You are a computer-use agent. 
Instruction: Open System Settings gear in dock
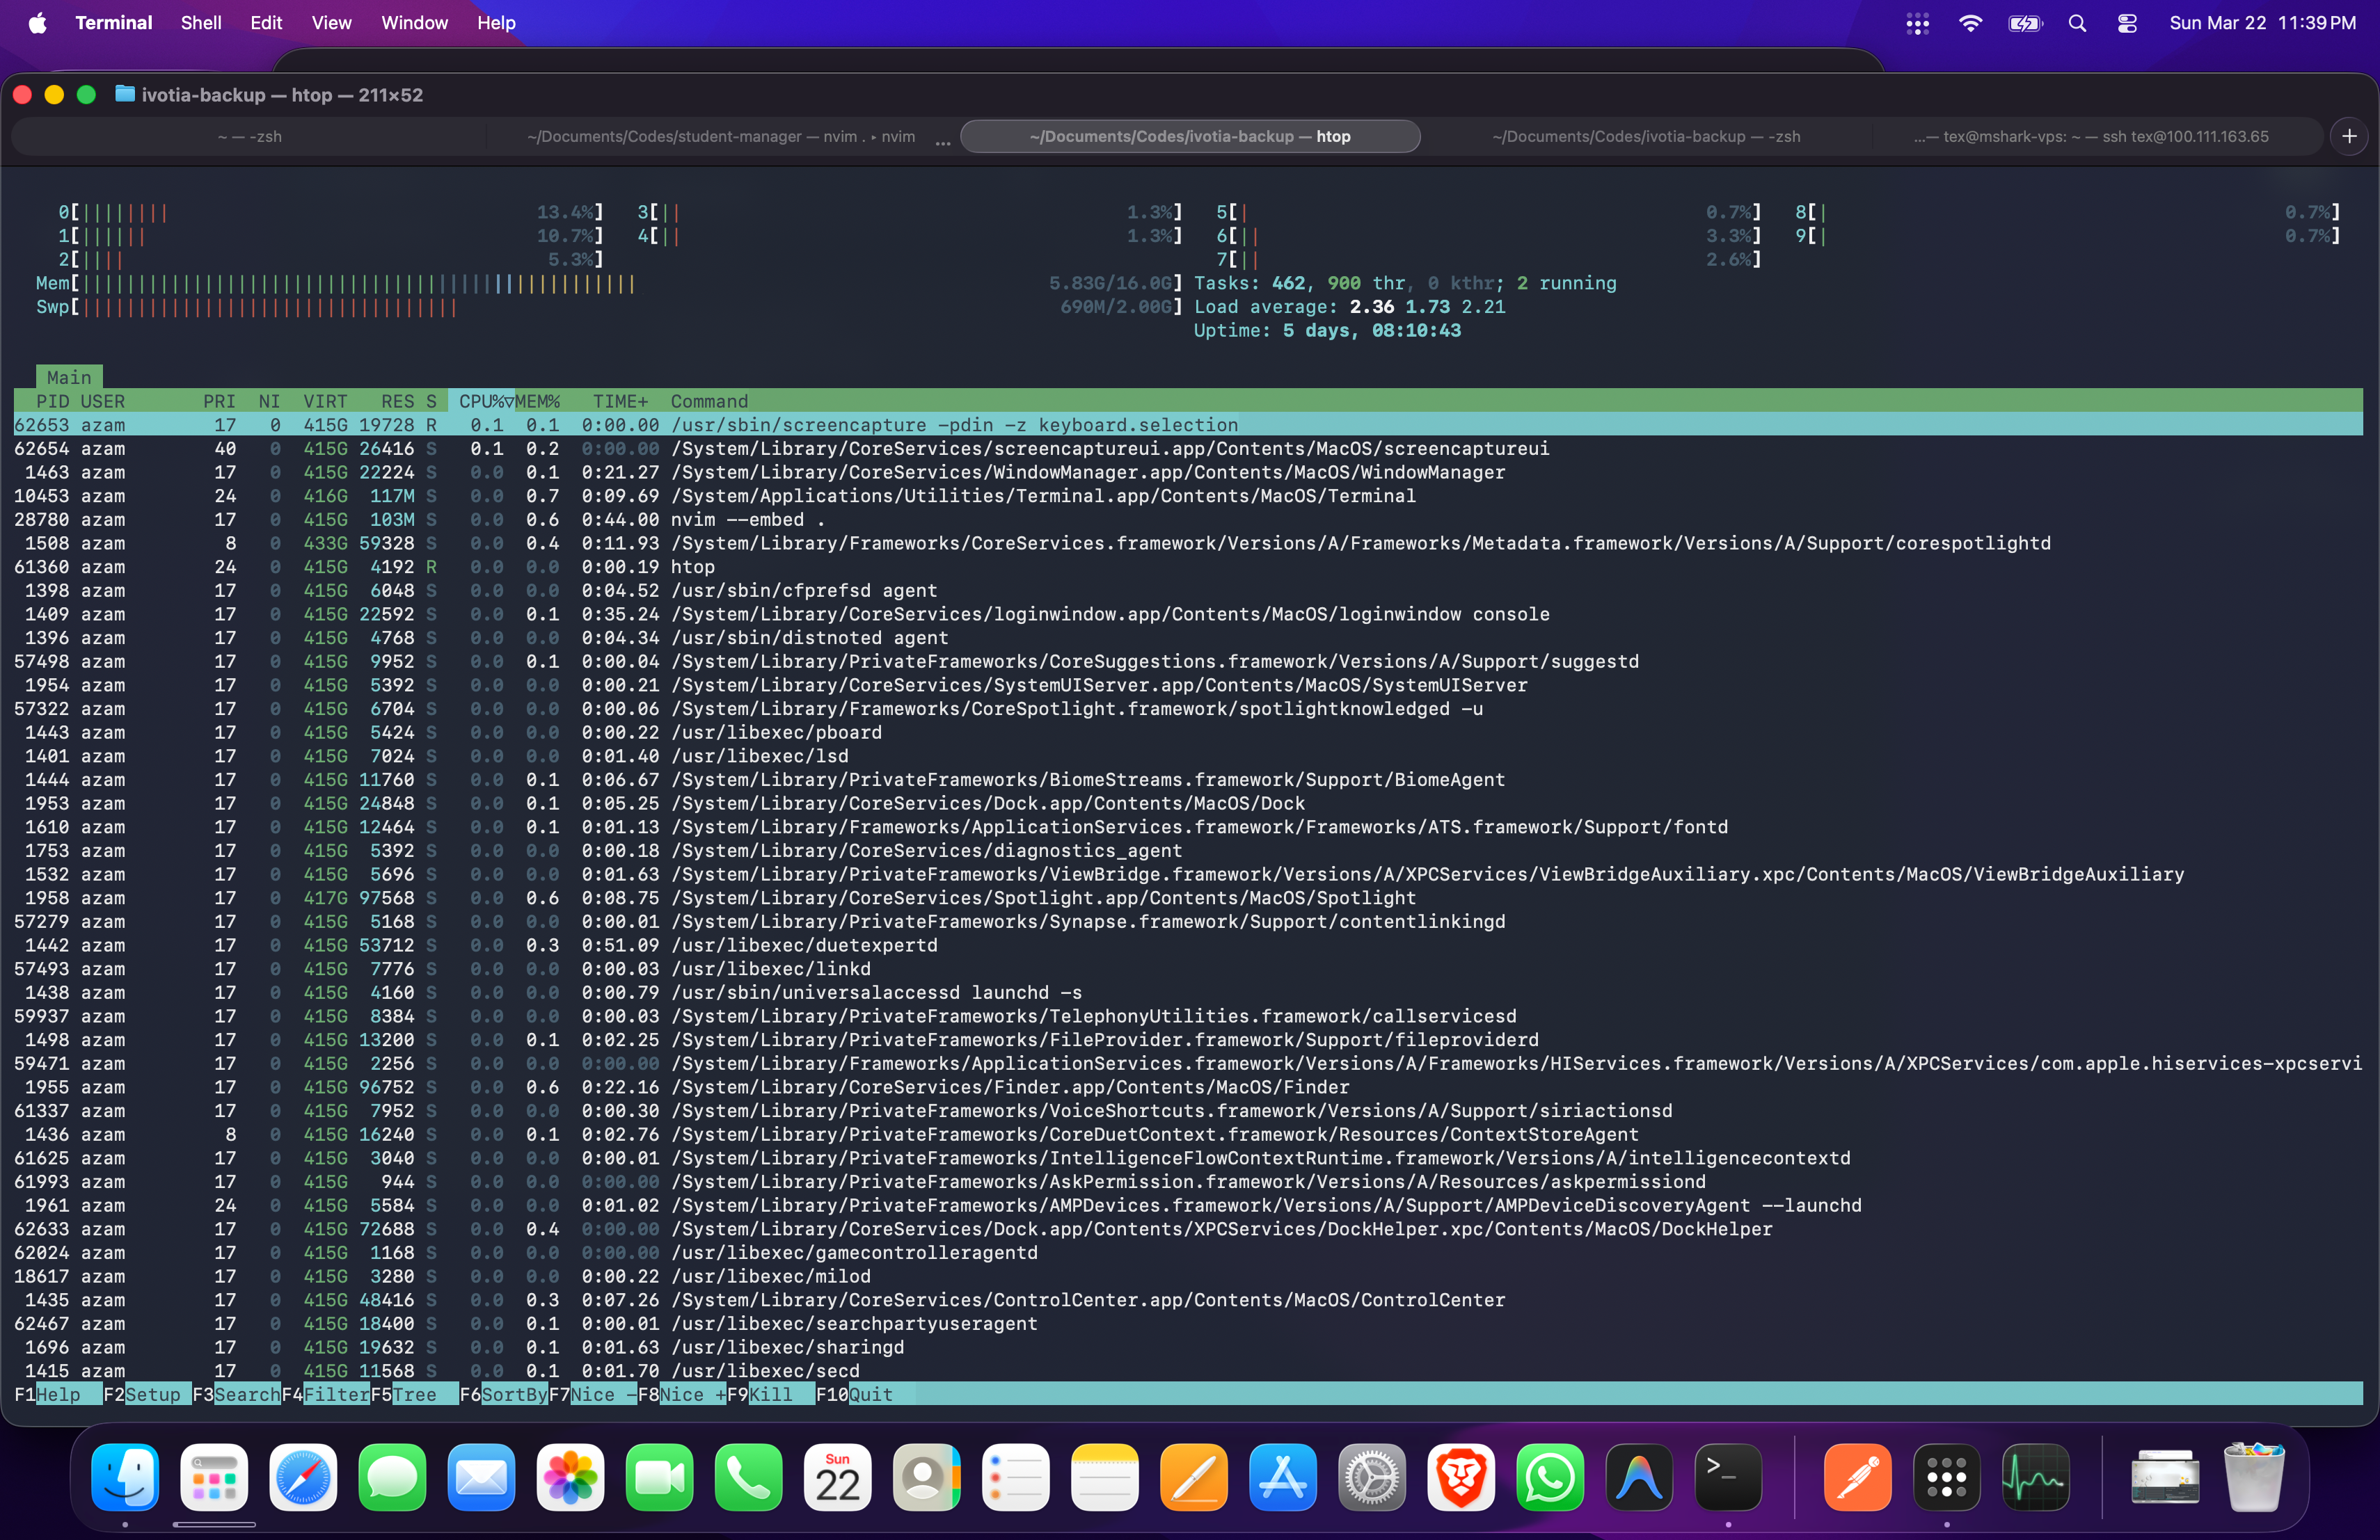(1372, 1477)
